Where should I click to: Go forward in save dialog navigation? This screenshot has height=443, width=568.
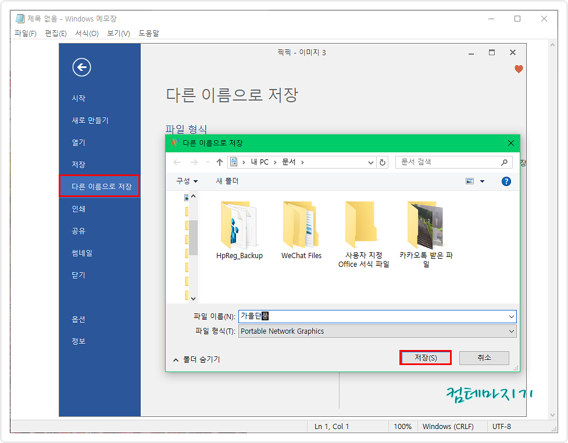(194, 162)
